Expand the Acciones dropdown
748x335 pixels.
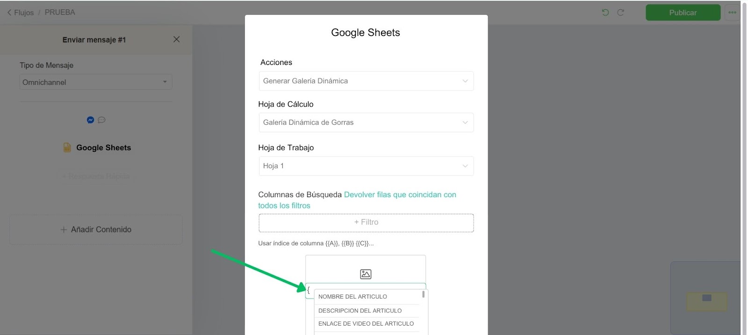click(x=366, y=81)
